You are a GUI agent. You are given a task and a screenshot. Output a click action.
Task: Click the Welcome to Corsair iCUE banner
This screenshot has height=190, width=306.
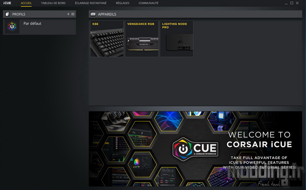tap(195, 149)
